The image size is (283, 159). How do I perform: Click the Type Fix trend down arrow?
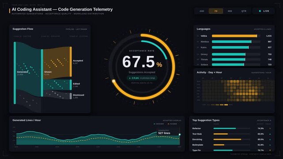(270, 150)
